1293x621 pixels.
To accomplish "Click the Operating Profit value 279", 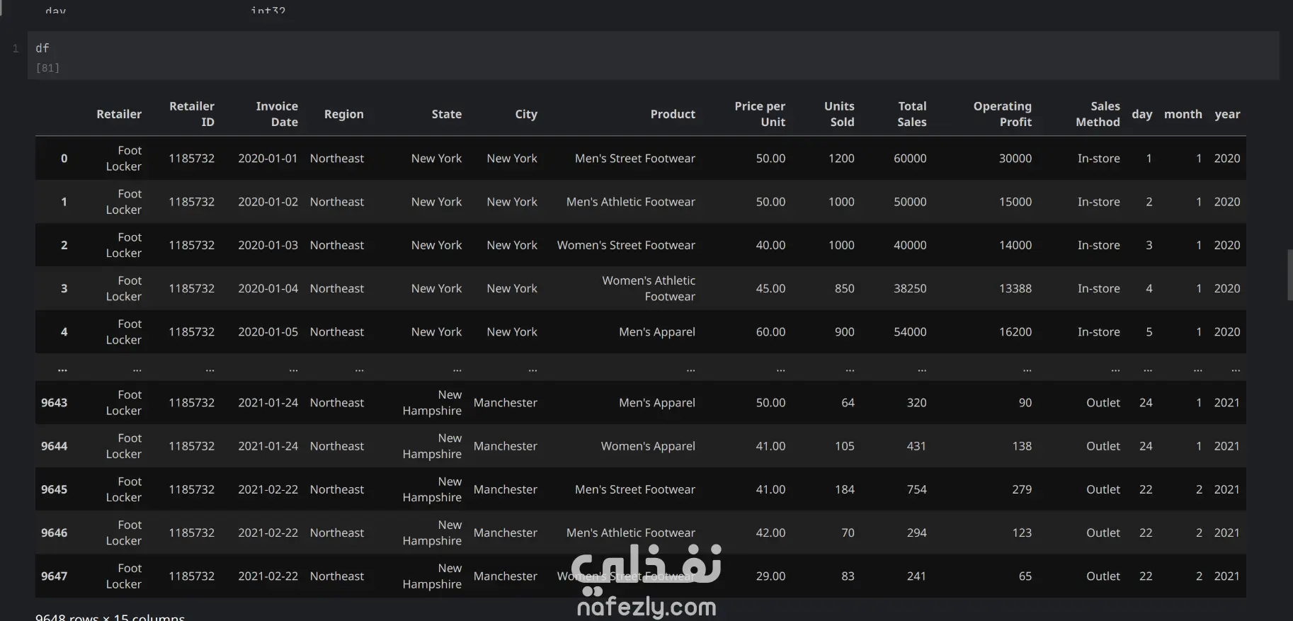I will click(x=1022, y=489).
